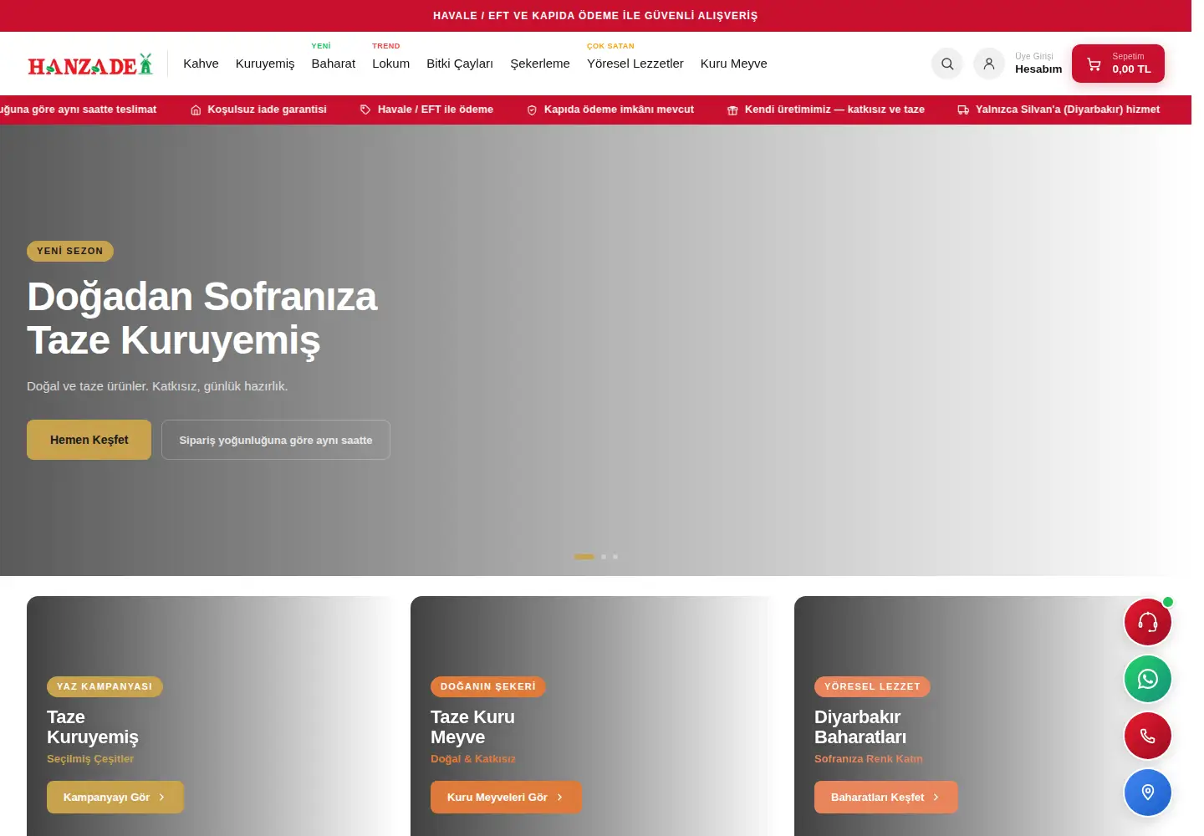This screenshot has height=836, width=1204.
Task: Open the search magnifier icon
Action: (947, 64)
